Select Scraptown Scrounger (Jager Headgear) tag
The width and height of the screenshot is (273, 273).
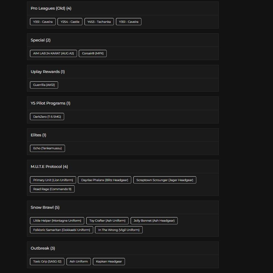click(165, 180)
